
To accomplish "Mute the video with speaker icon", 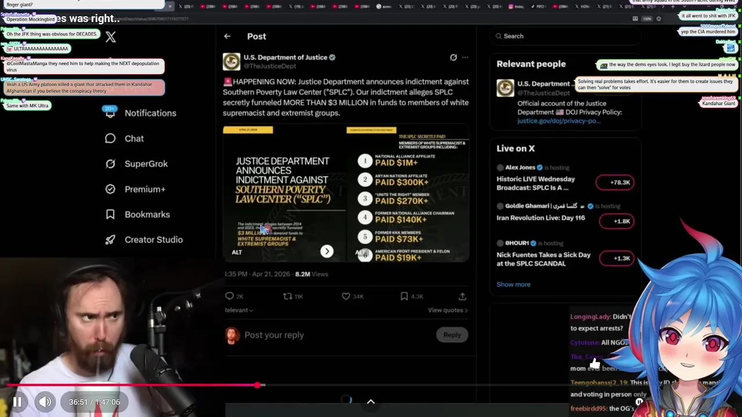I will (x=45, y=401).
